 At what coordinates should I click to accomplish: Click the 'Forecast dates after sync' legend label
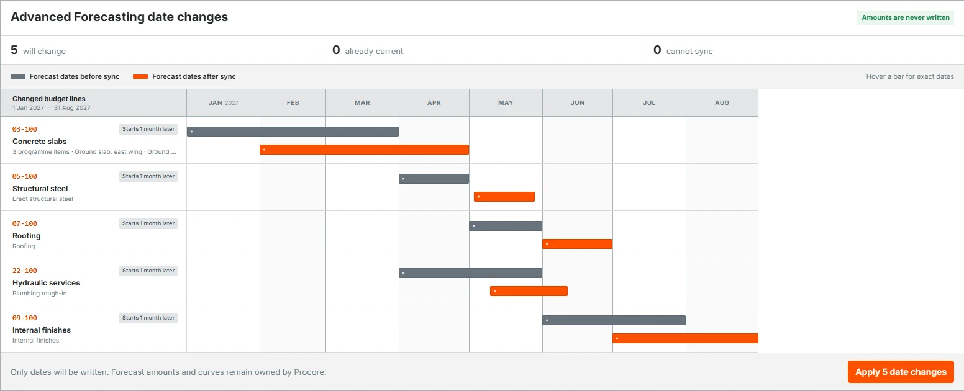click(194, 77)
